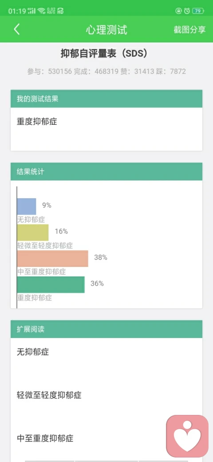Tap the orange 38% bar

[53, 259]
